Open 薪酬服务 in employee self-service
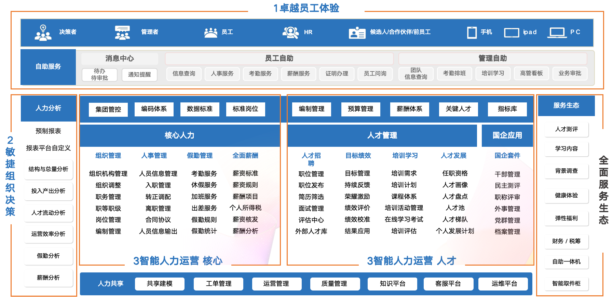The width and height of the screenshot is (613, 297). (x=298, y=73)
